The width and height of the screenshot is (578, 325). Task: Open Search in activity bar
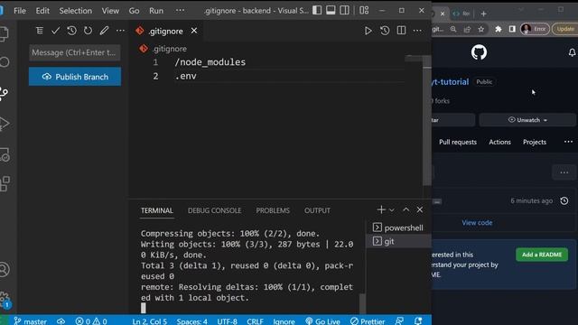(x=5, y=62)
